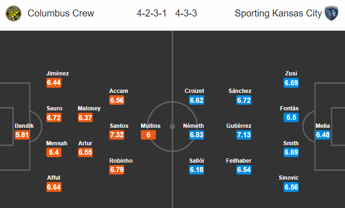
Task: Click Robinho's 6.79 rating badge
Action: click(117, 170)
